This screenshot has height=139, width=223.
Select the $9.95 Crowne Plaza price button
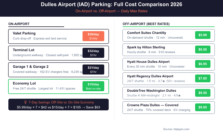[203, 107]
